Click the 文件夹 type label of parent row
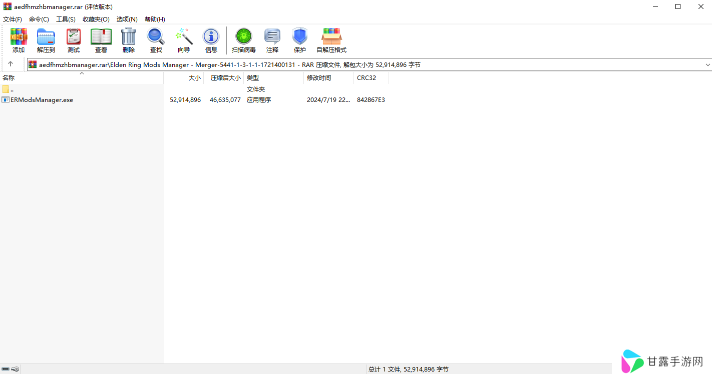This screenshot has height=374, width=712. 256,89
